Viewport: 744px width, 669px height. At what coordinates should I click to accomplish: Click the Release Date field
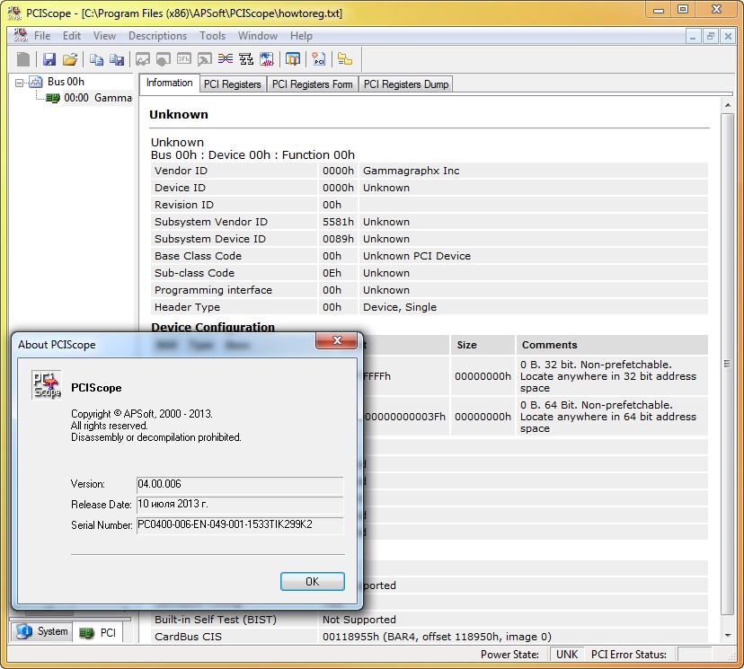240,505
